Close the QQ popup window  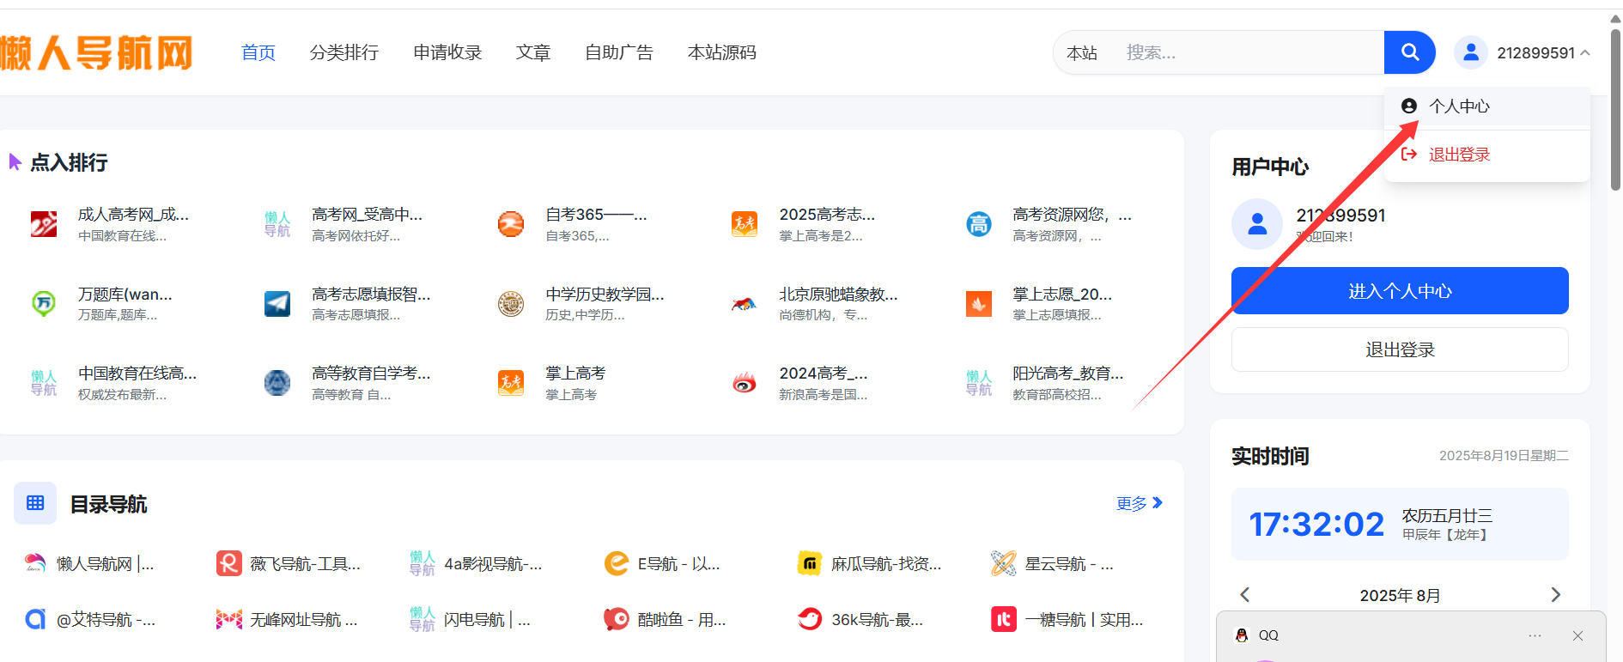pyautogui.click(x=1577, y=636)
